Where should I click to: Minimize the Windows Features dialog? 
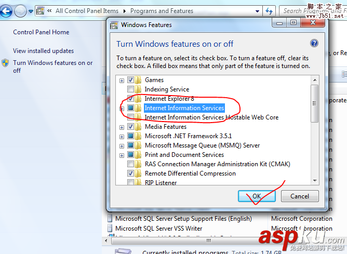[x=279, y=22]
